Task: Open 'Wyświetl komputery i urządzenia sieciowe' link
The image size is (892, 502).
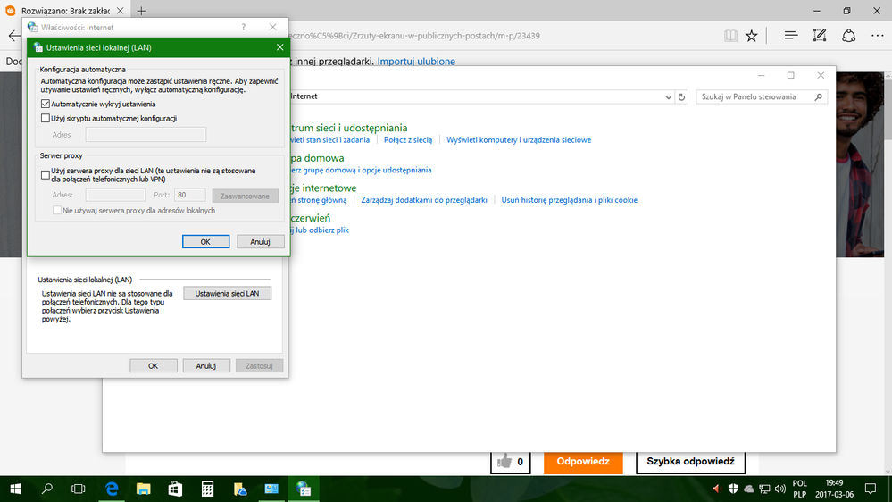Action: coord(519,140)
